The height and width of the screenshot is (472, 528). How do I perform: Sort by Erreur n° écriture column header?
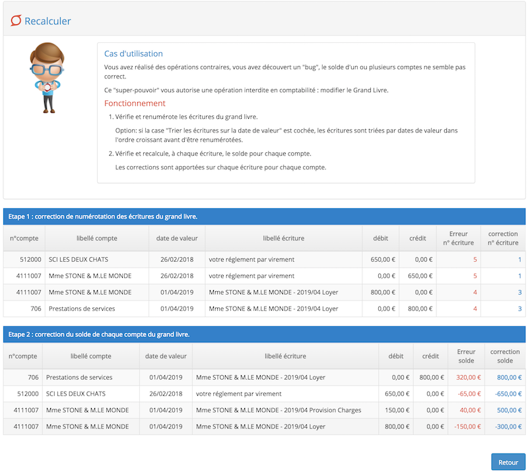click(x=458, y=238)
